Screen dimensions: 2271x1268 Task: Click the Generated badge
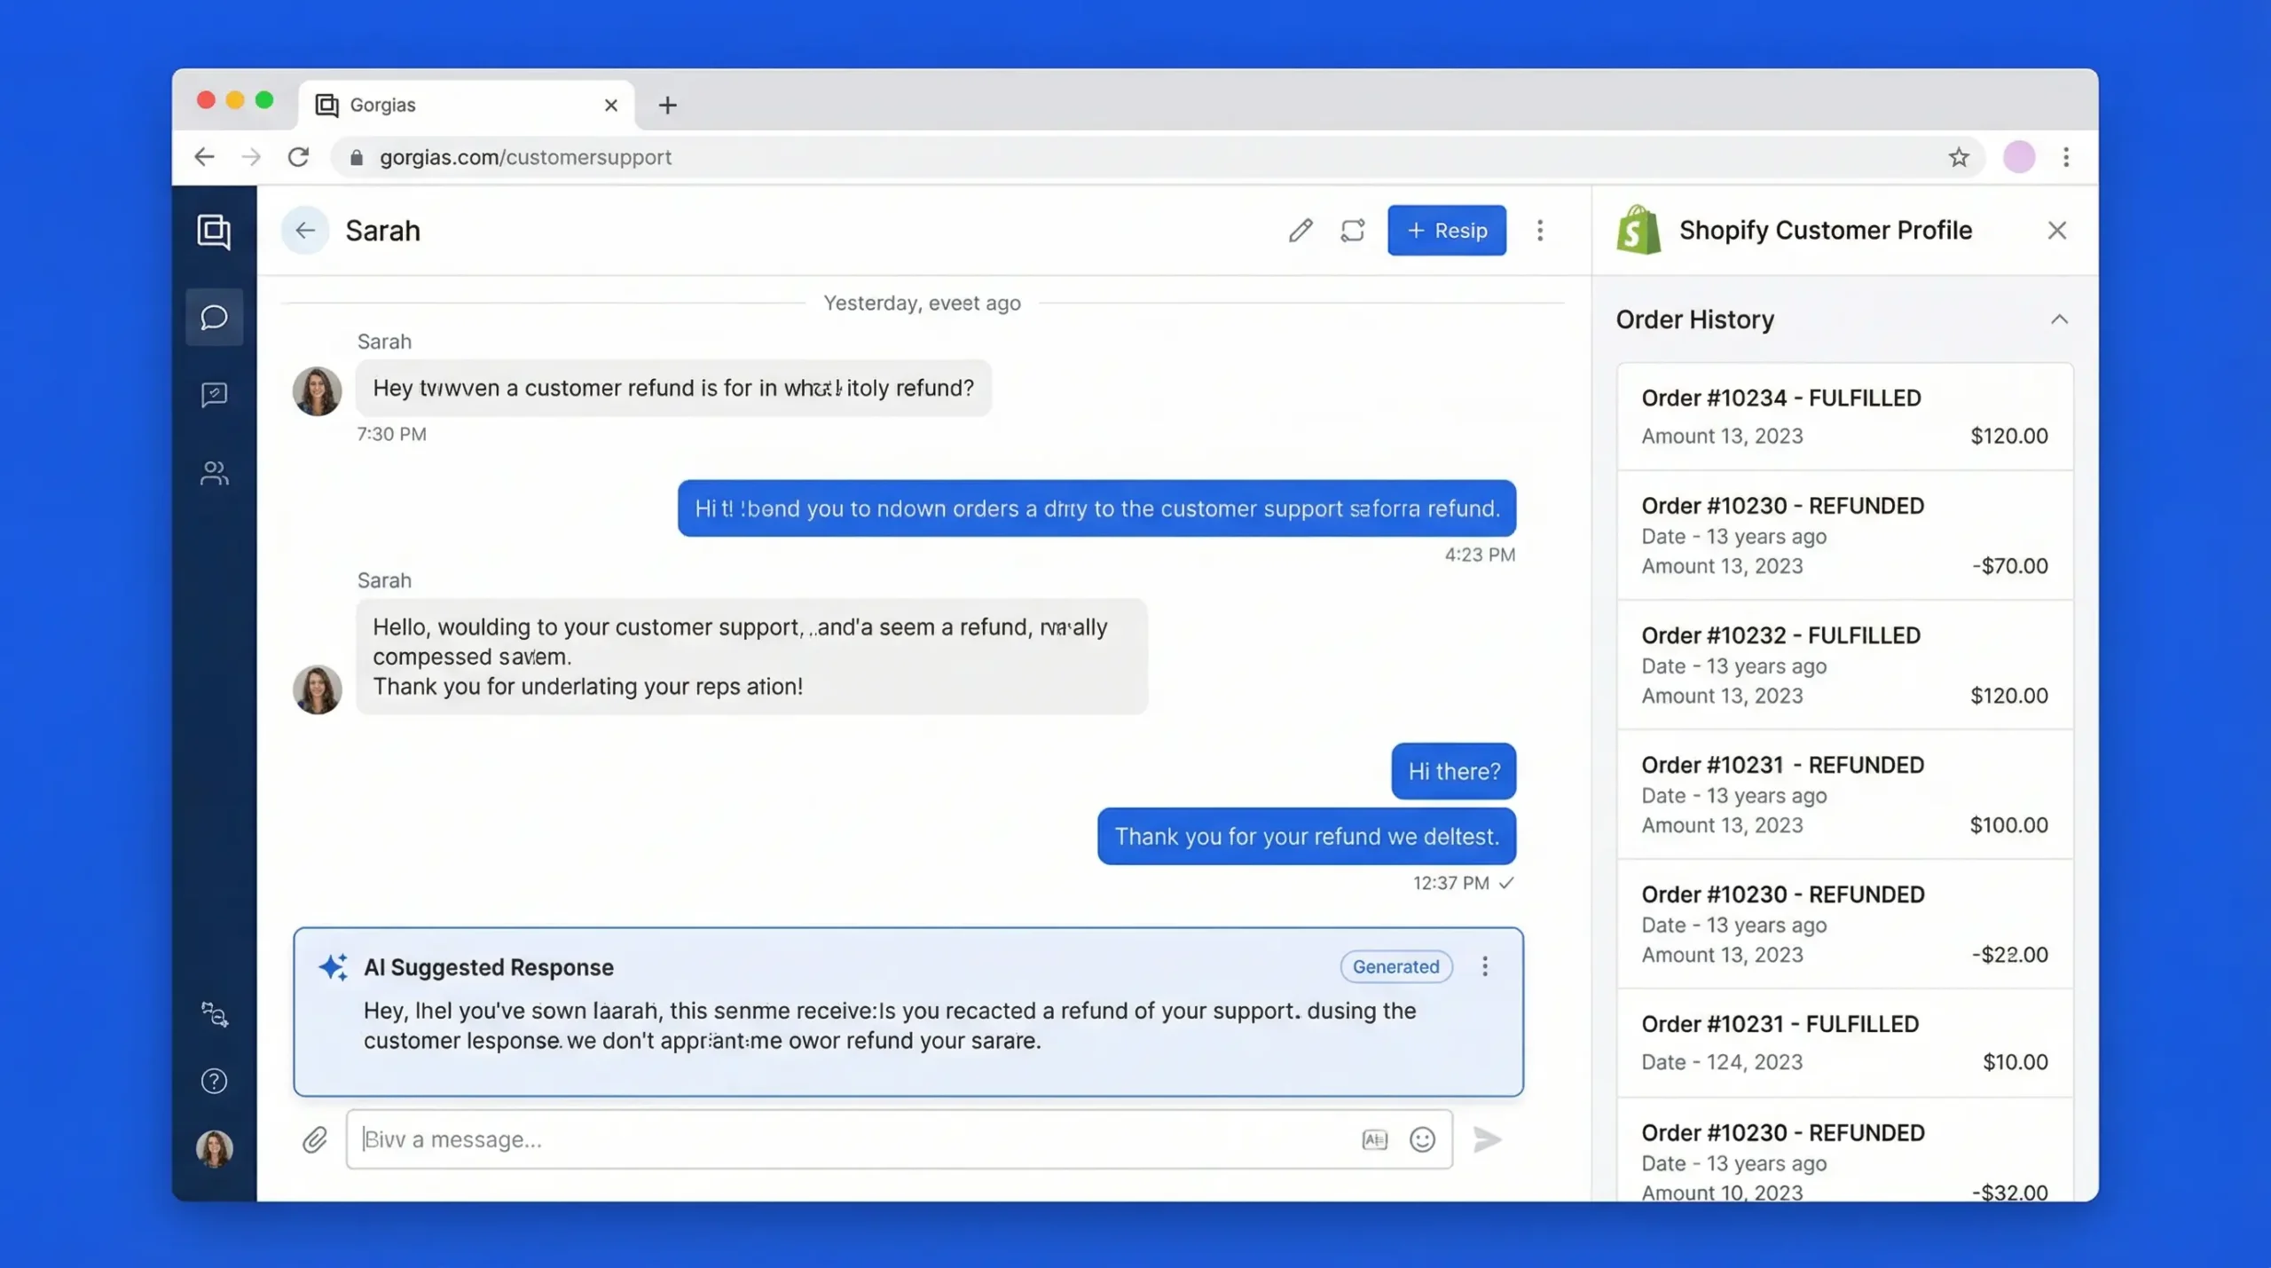pos(1395,966)
